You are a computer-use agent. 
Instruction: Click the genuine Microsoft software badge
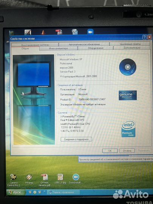coord(128,95)
